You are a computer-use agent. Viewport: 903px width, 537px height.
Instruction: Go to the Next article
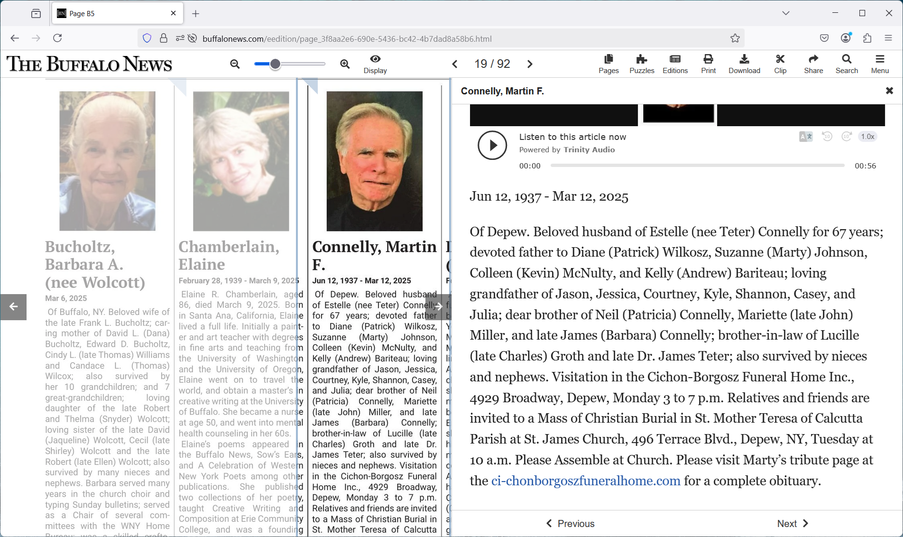pyautogui.click(x=793, y=524)
